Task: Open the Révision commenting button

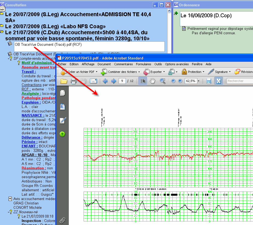Action: click(x=243, y=72)
